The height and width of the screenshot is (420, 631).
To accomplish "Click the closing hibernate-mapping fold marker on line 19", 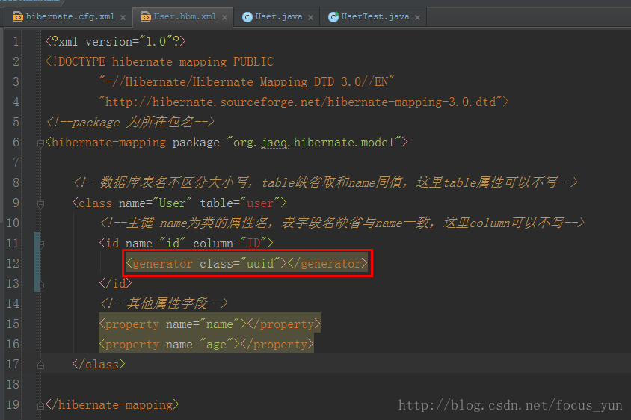I will pos(40,406).
